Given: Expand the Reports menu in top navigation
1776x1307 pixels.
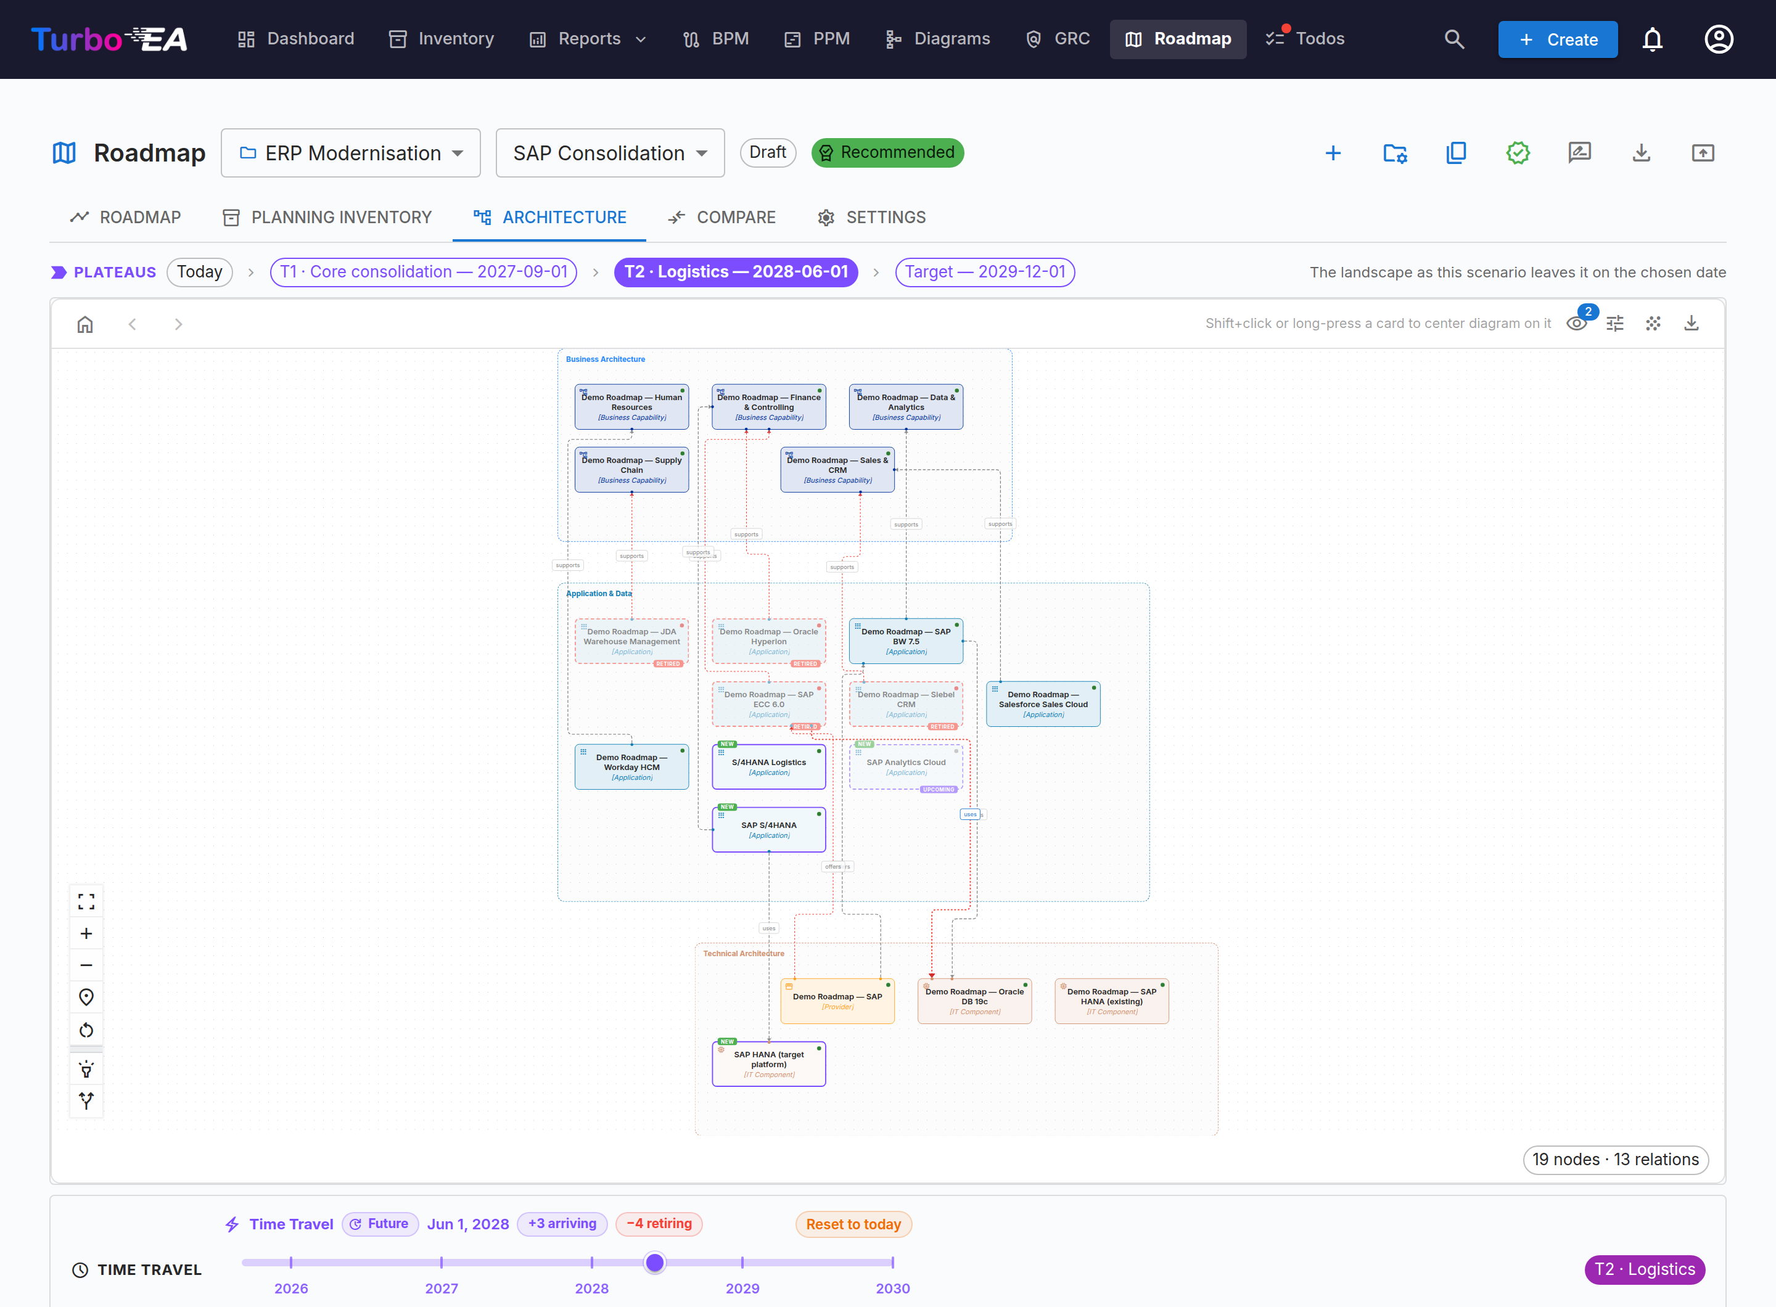Looking at the screenshot, I should pos(588,39).
